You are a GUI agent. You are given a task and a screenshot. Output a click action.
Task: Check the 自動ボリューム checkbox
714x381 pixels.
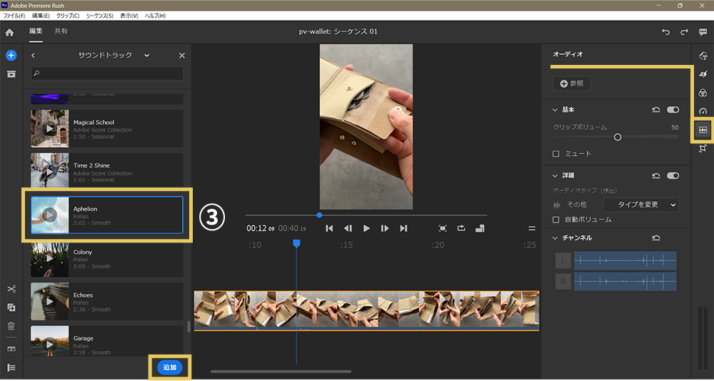pyautogui.click(x=555, y=220)
